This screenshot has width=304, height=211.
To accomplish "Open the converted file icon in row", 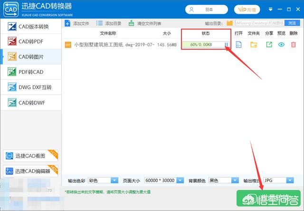I will point(239,45).
